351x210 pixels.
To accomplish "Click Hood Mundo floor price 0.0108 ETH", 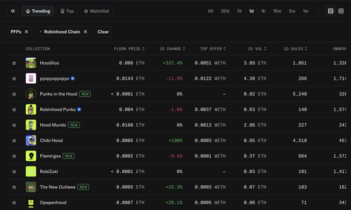I will (x=130, y=125).
